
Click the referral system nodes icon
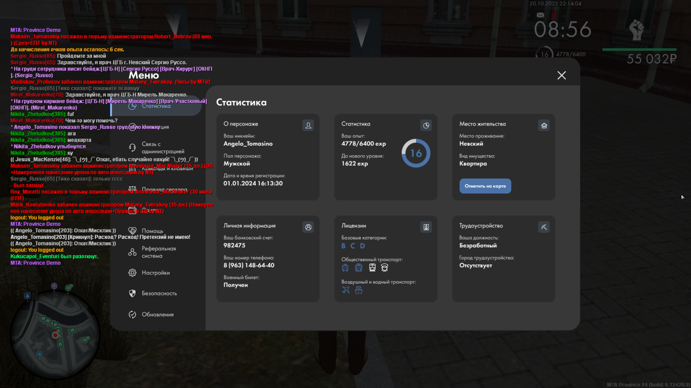pyautogui.click(x=133, y=252)
